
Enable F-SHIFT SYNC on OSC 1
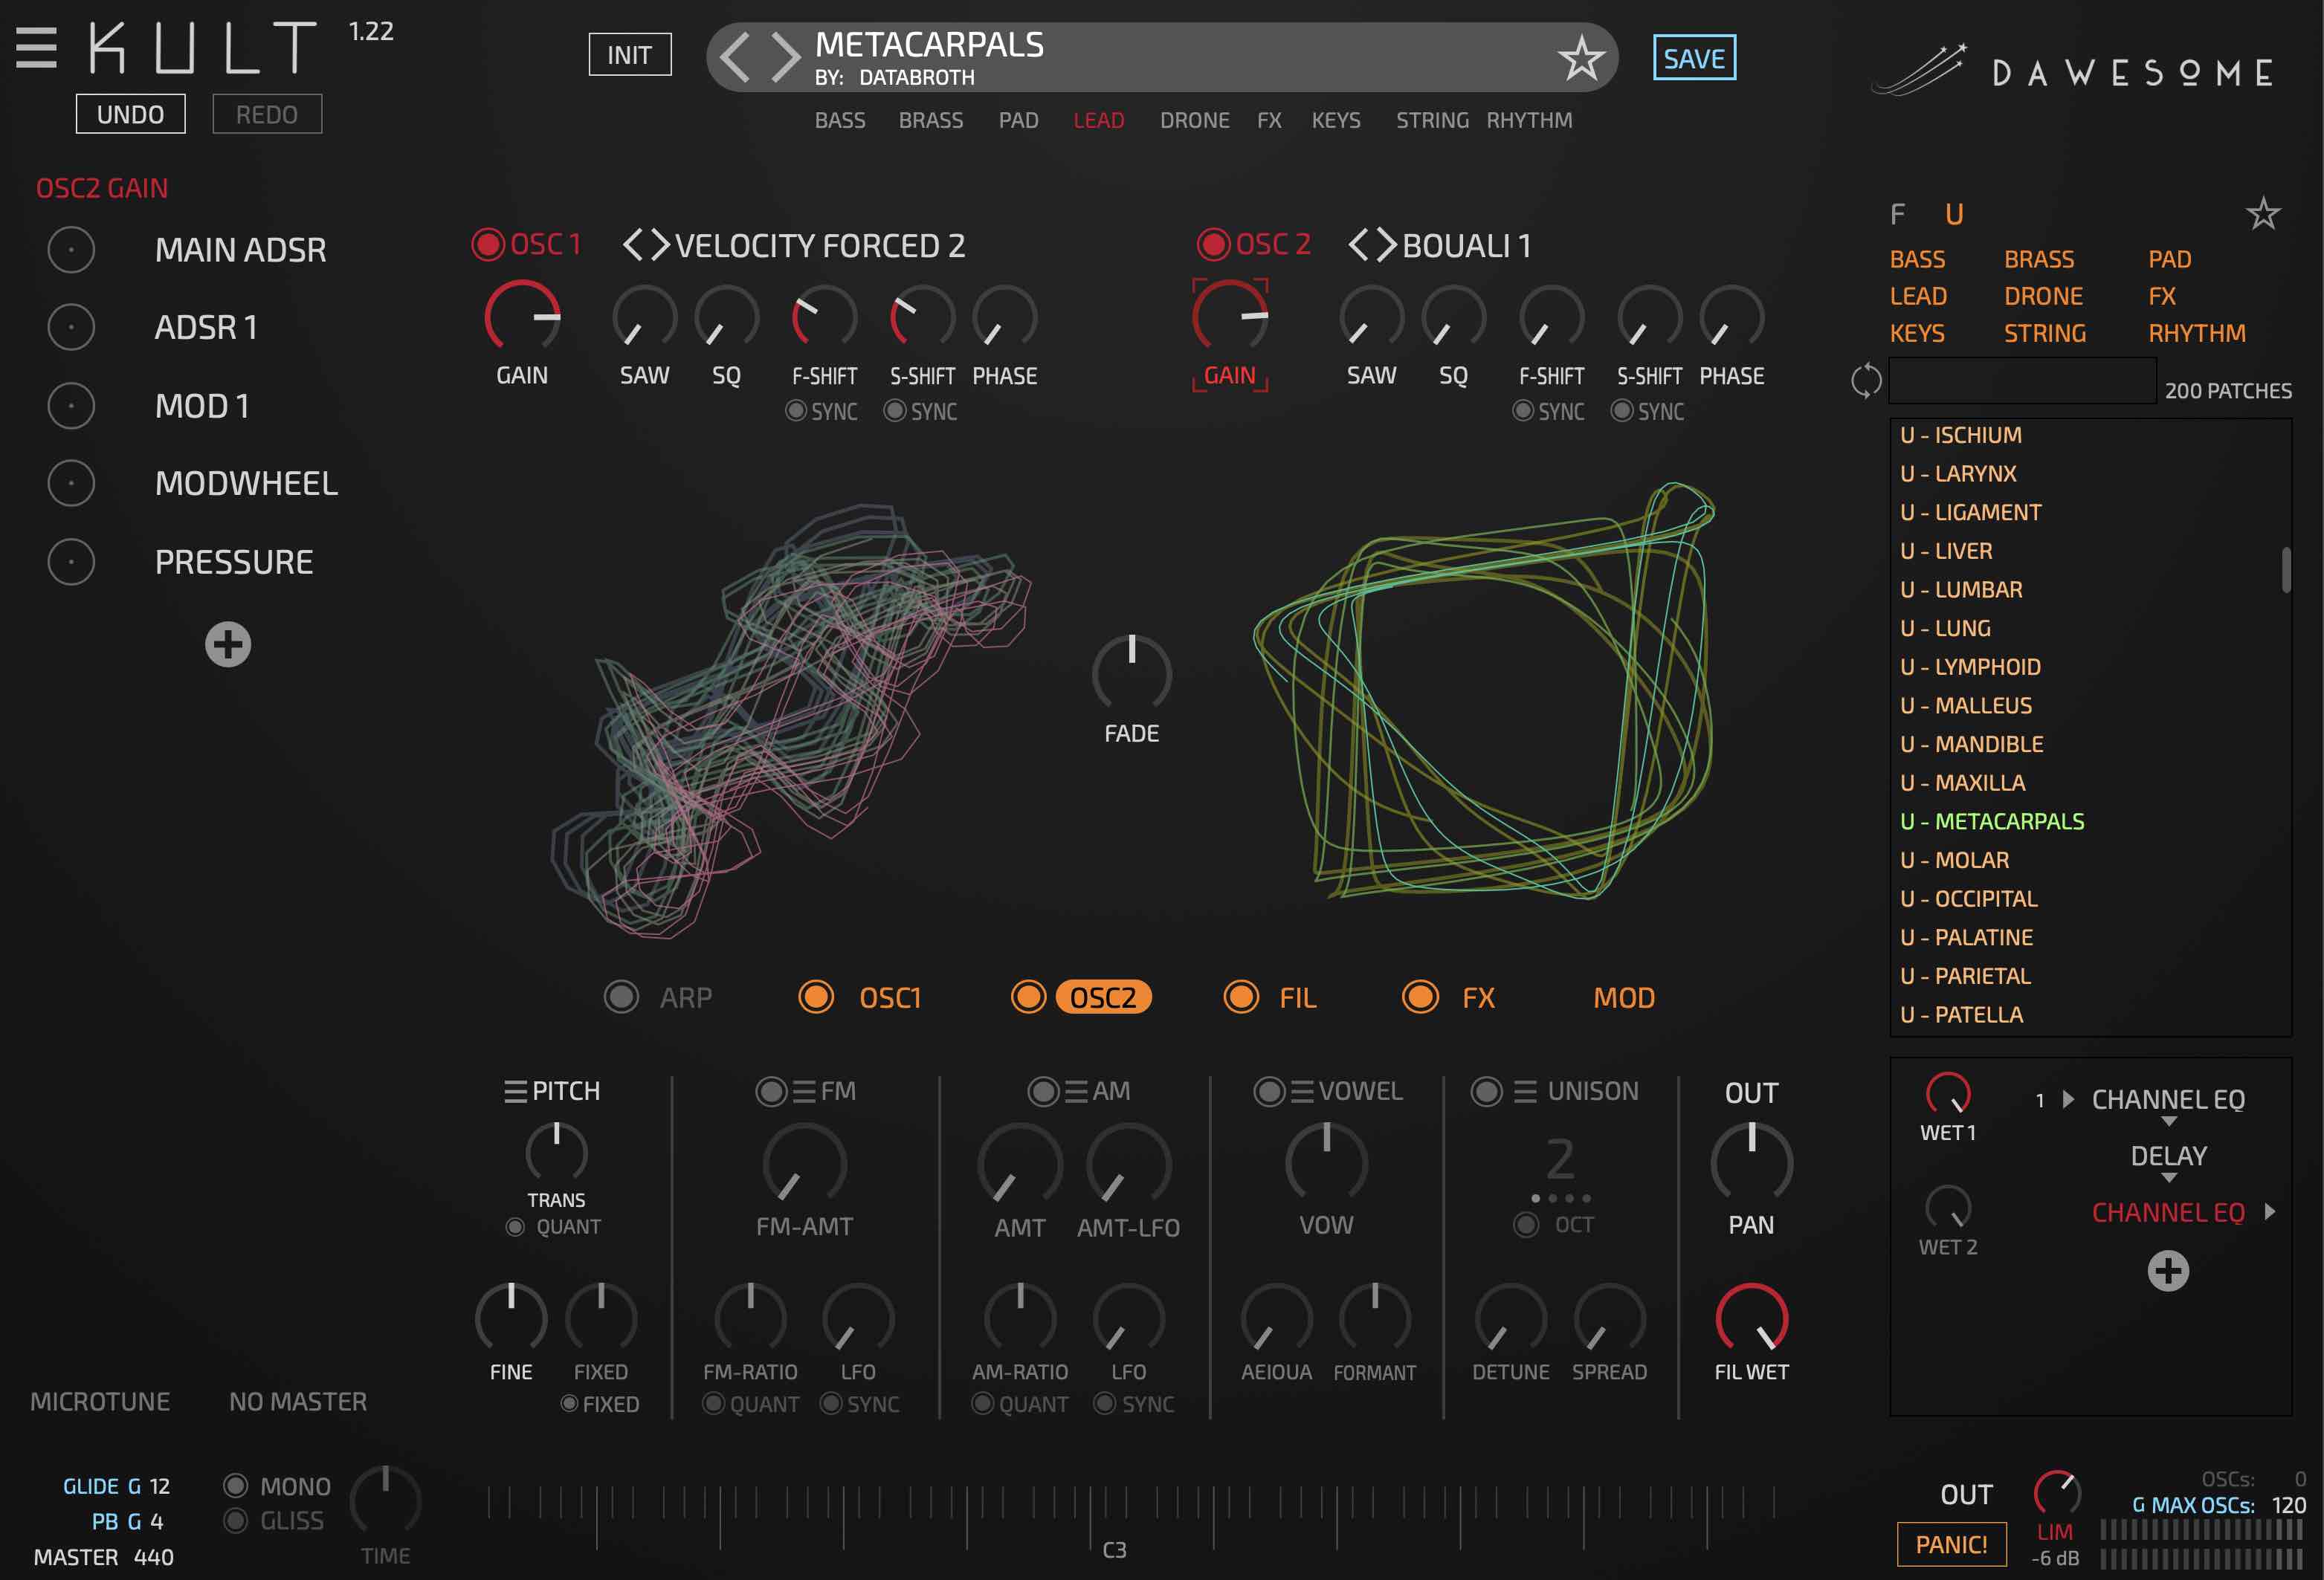pos(796,411)
